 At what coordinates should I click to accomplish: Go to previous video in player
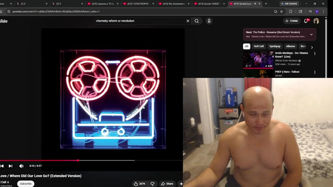point(2,166)
